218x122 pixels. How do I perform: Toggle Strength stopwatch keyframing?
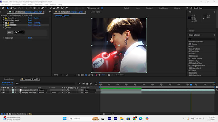tap(6, 38)
